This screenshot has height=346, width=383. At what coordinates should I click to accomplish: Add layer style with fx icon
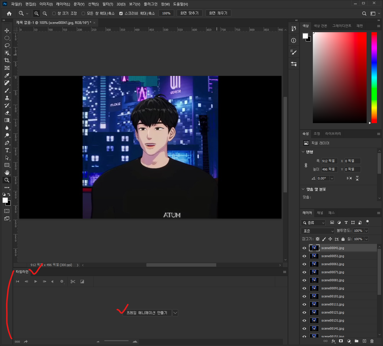[x=333, y=341]
